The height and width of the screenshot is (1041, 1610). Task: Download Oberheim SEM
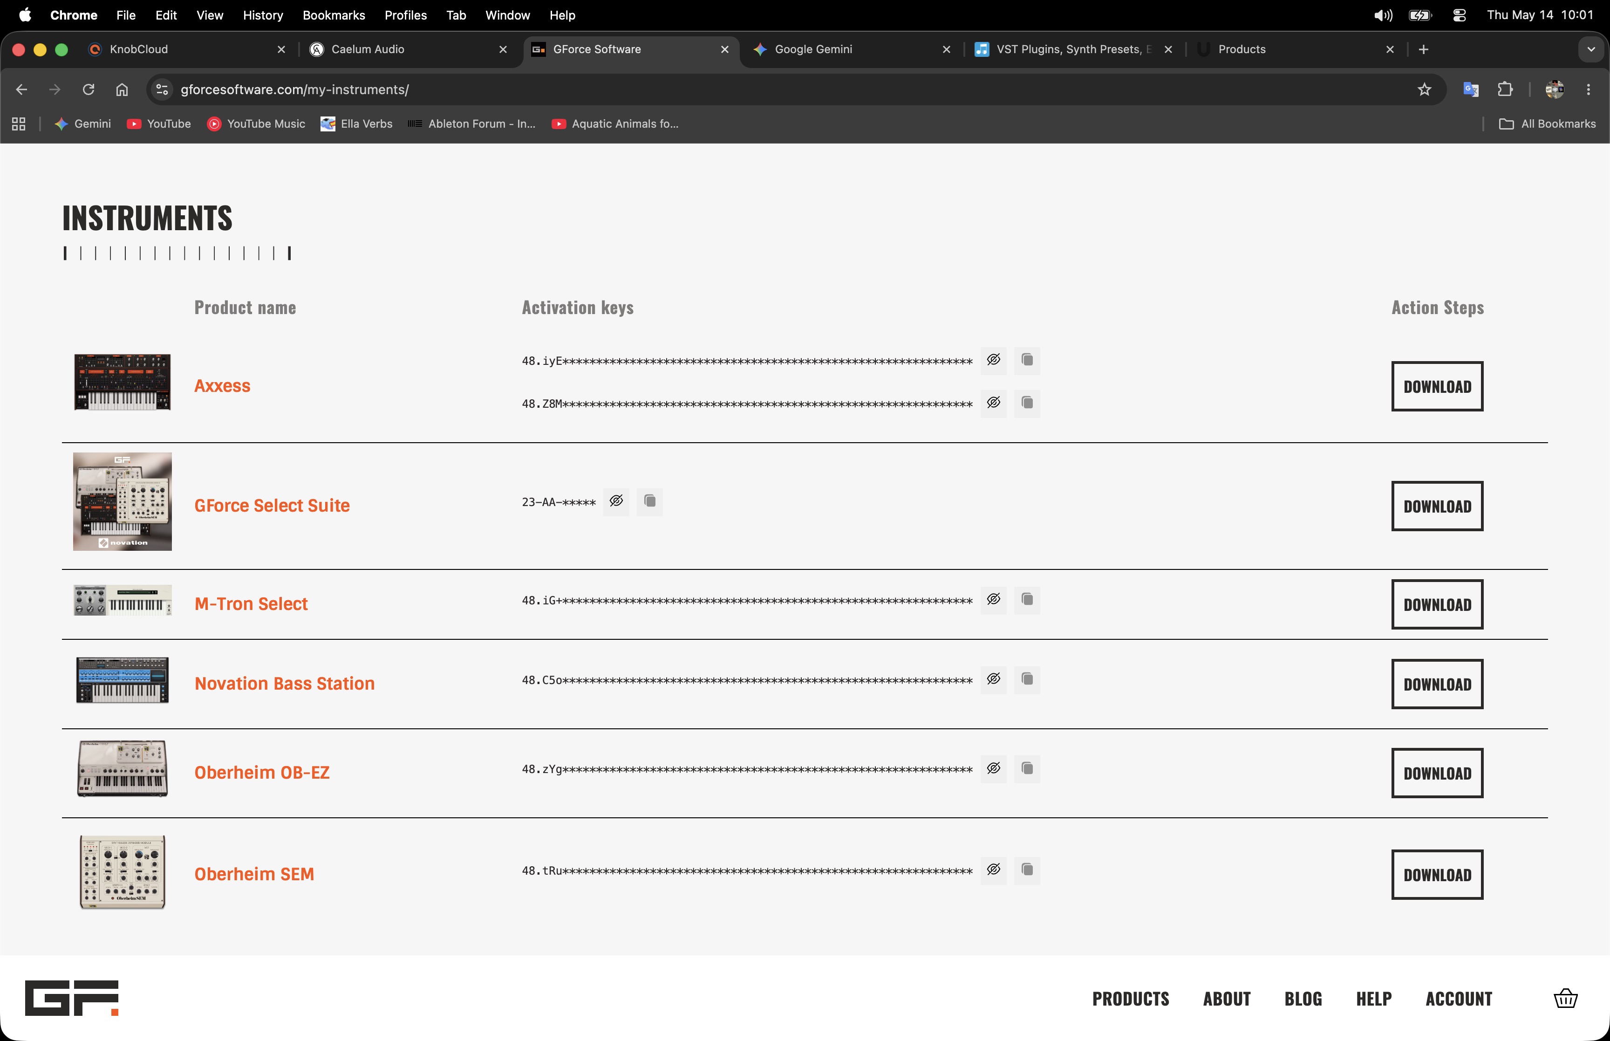point(1437,875)
